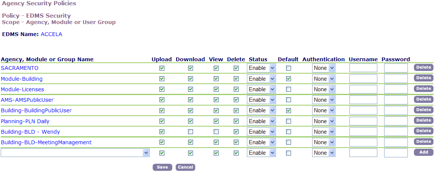Check Download for Building-BLD - Wendy
This screenshot has width=435, height=172.
click(190, 132)
